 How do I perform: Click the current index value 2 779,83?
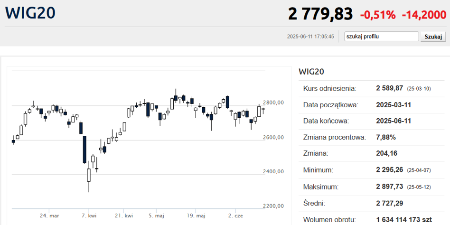coord(320,14)
